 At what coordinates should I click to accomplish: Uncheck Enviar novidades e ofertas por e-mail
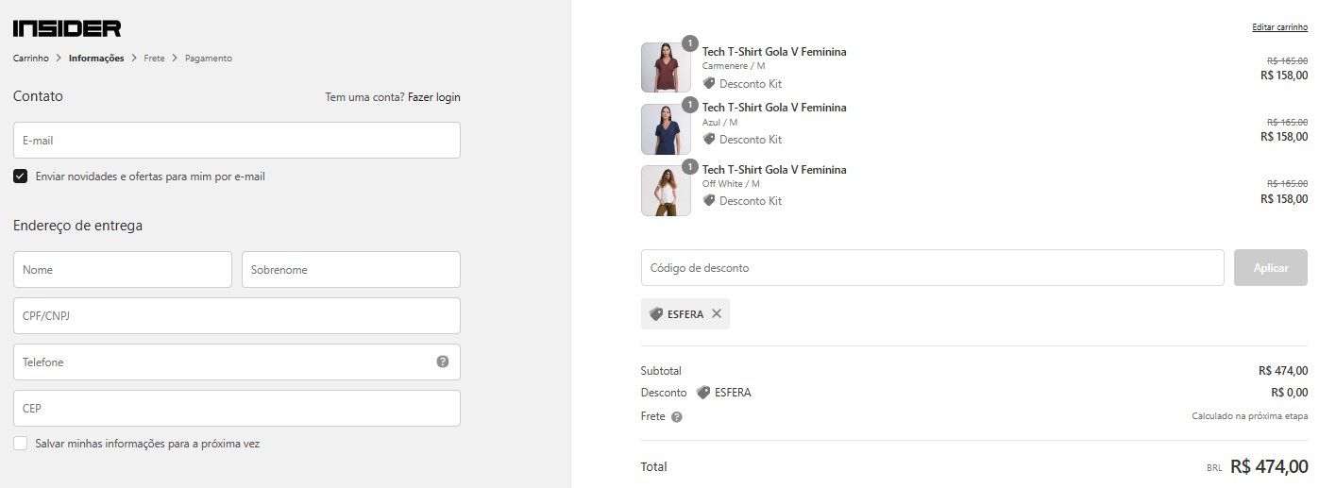click(x=21, y=176)
